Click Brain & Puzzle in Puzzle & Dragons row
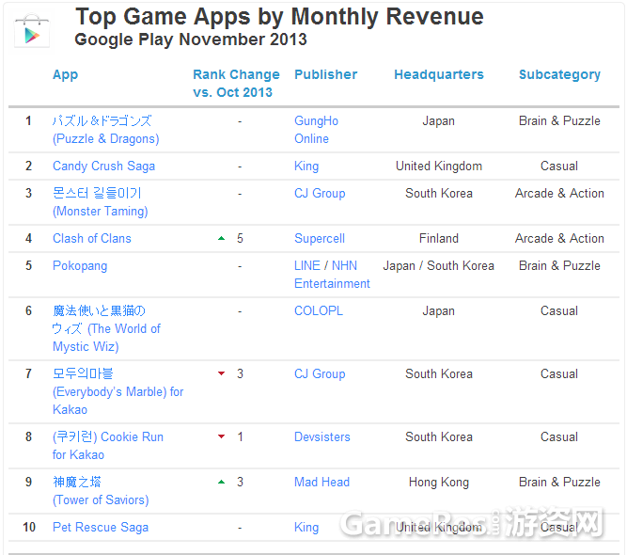The image size is (627, 555). click(x=559, y=120)
